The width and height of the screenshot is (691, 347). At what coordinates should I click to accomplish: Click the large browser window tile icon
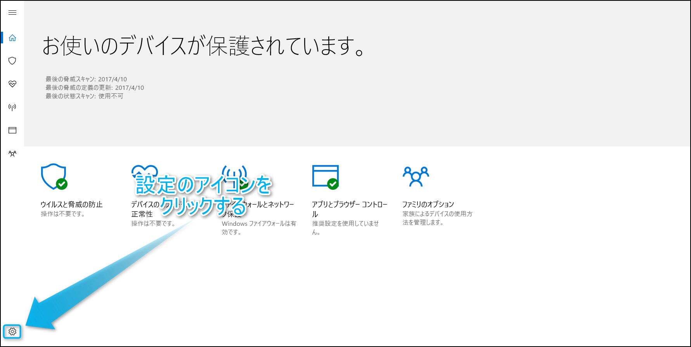(325, 177)
